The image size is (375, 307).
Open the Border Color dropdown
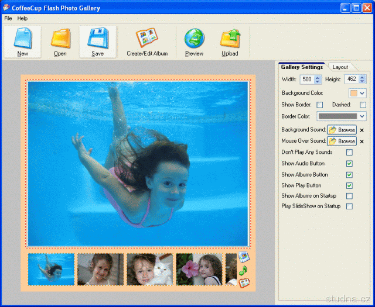pos(362,116)
